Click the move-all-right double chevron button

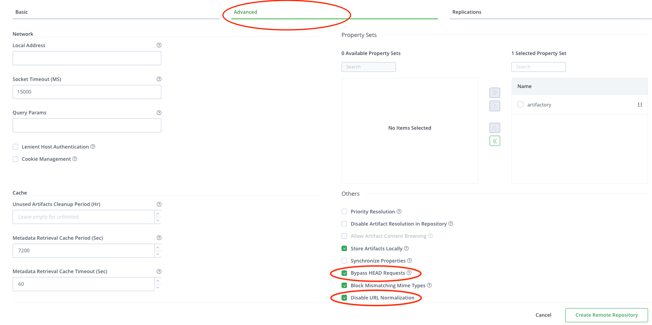(x=495, y=93)
